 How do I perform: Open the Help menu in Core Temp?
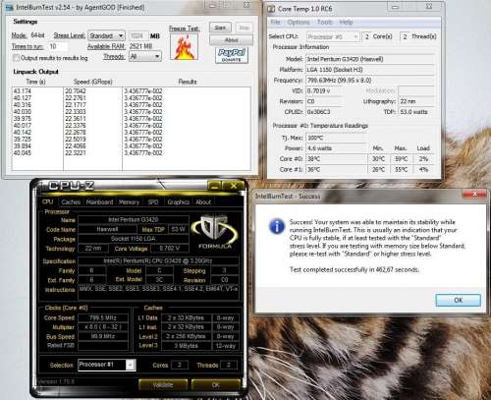pyautogui.click(x=346, y=23)
